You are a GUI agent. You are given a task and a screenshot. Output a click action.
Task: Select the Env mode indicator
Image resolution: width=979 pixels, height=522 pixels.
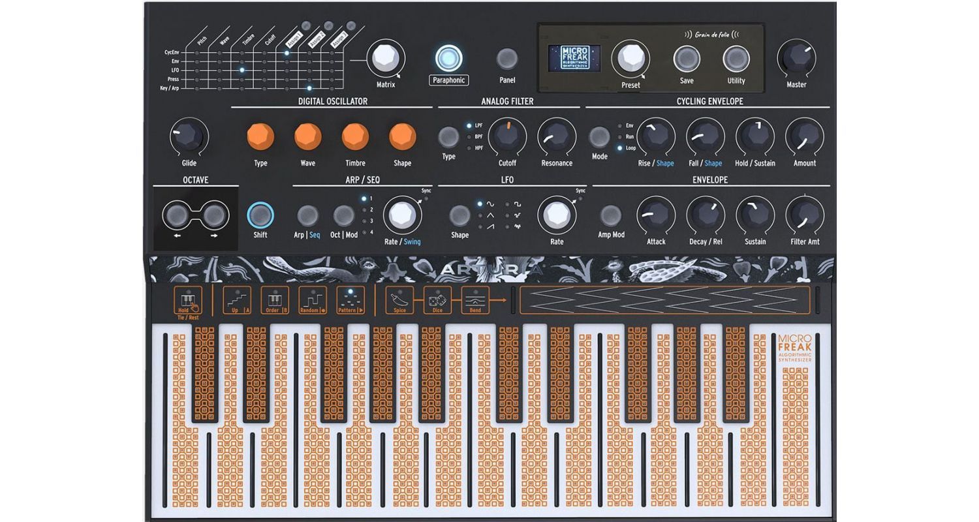pos(620,125)
